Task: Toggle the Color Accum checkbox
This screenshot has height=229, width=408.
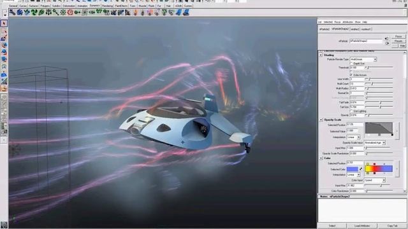Action: (351, 75)
